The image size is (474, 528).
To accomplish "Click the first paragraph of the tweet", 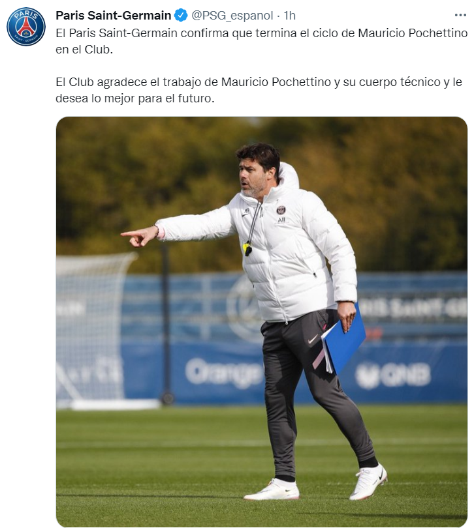I will (x=261, y=41).
